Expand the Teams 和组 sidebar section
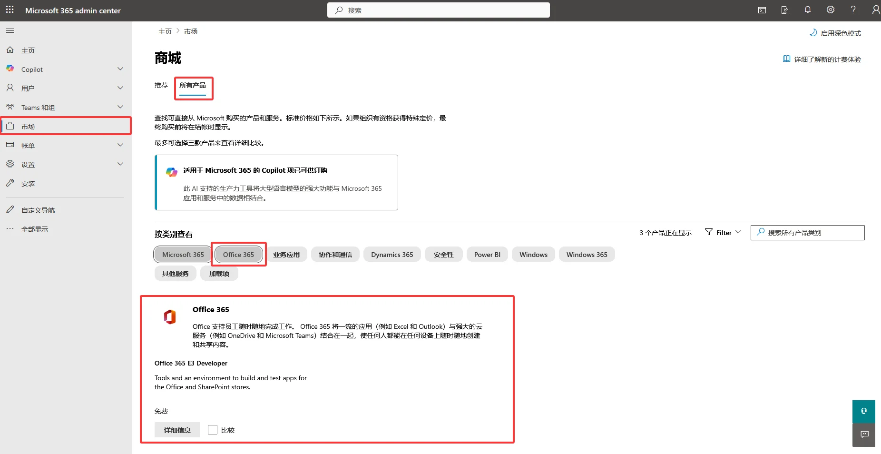The image size is (881, 454). click(120, 107)
